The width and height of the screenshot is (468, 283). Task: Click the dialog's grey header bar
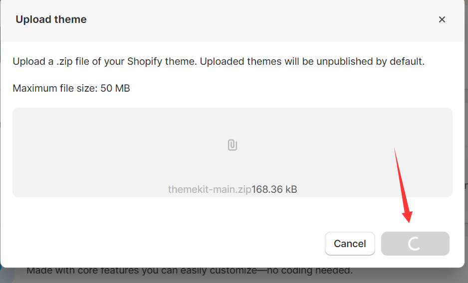tap(249, 19)
